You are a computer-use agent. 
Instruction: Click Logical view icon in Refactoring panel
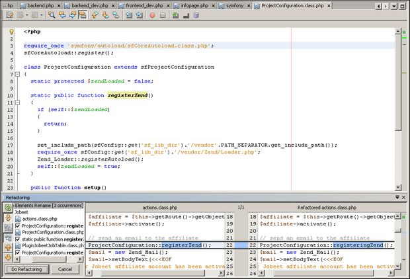tap(8, 227)
